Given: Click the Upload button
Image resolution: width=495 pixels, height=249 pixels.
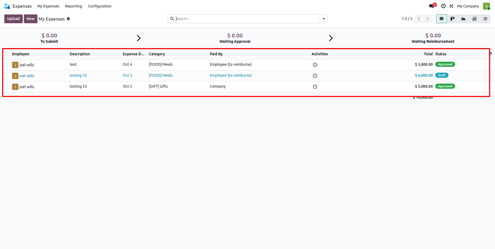Looking at the screenshot, I should pyautogui.click(x=13, y=19).
